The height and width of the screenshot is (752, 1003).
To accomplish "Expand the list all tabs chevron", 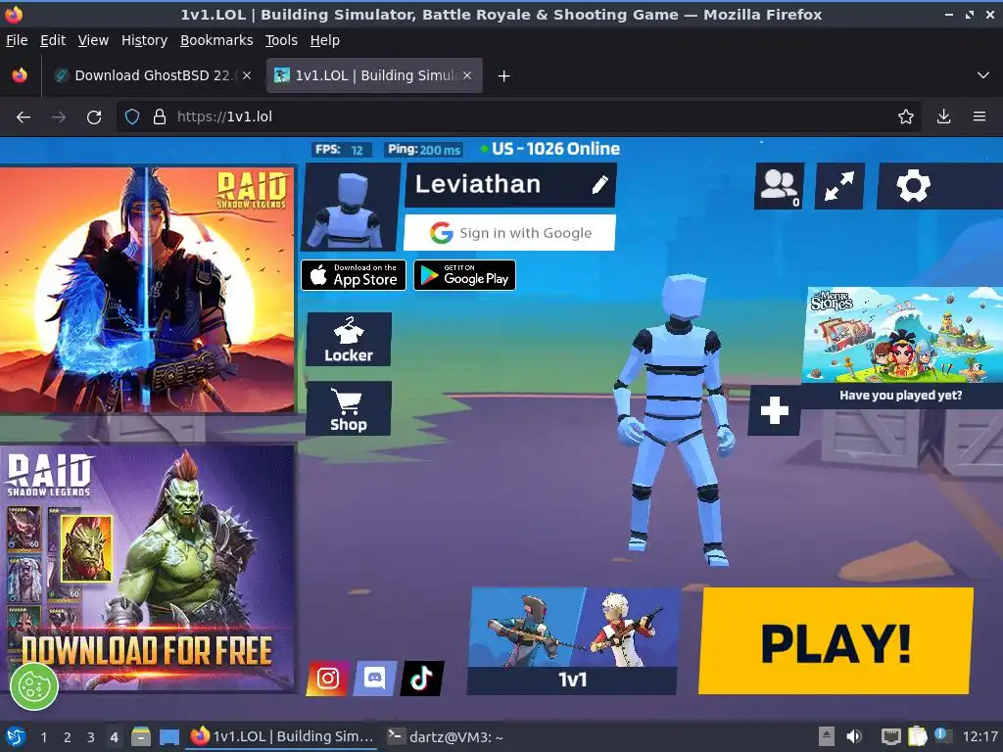I will coord(983,75).
